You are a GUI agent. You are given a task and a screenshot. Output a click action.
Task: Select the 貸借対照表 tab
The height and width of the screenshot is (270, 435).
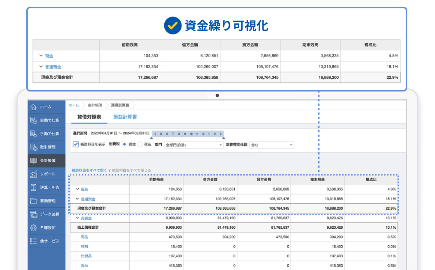pyautogui.click(x=89, y=117)
